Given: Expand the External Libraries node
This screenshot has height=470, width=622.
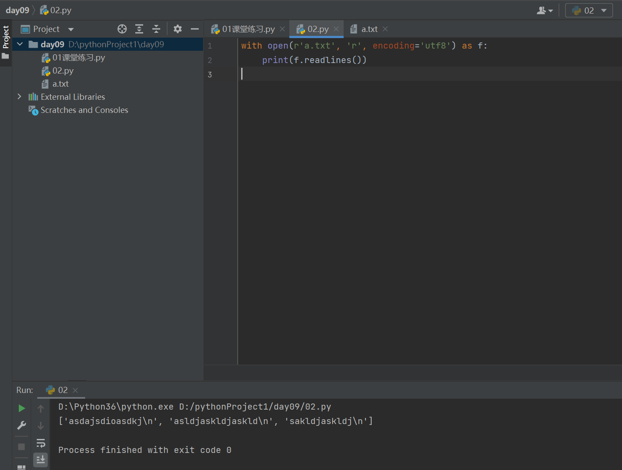Looking at the screenshot, I should (x=19, y=97).
